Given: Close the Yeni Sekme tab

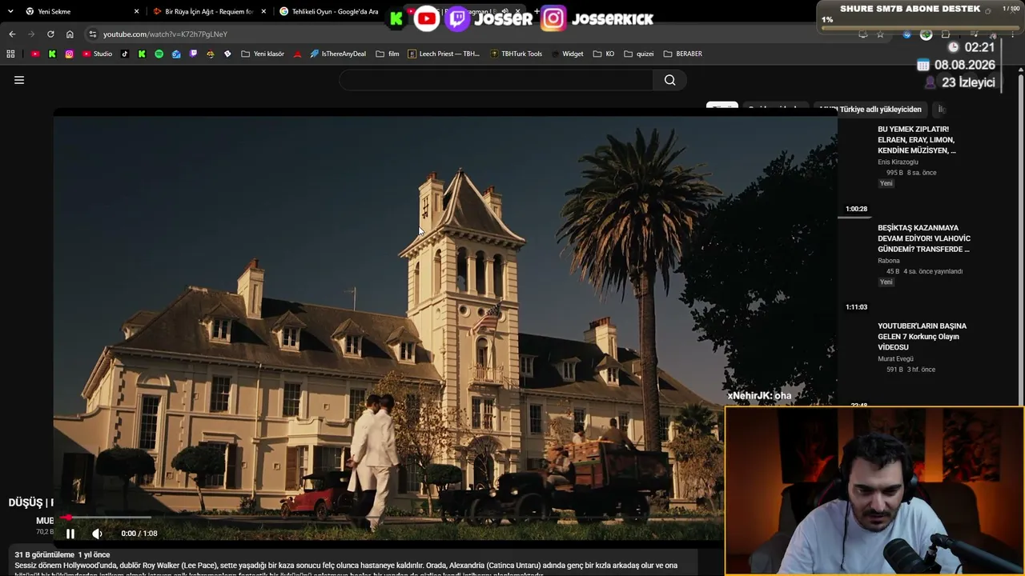Looking at the screenshot, I should (x=136, y=12).
